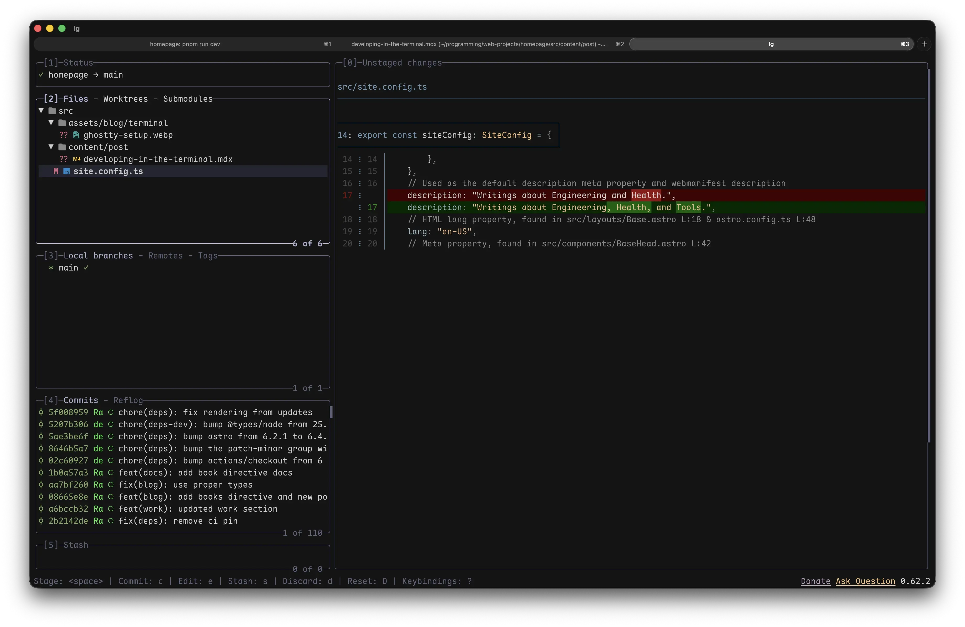Screen dimensions: 965x627
Task: Select commit 5f008959 fix rendering from updates
Action: pyautogui.click(x=183, y=412)
